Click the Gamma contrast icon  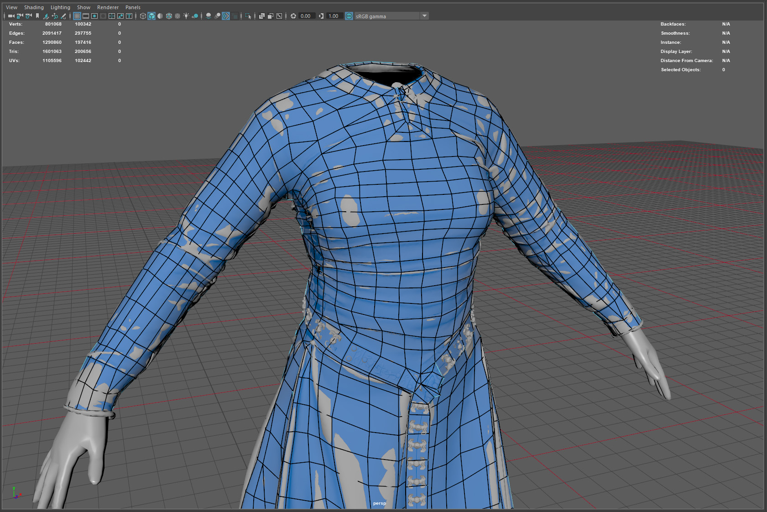321,16
